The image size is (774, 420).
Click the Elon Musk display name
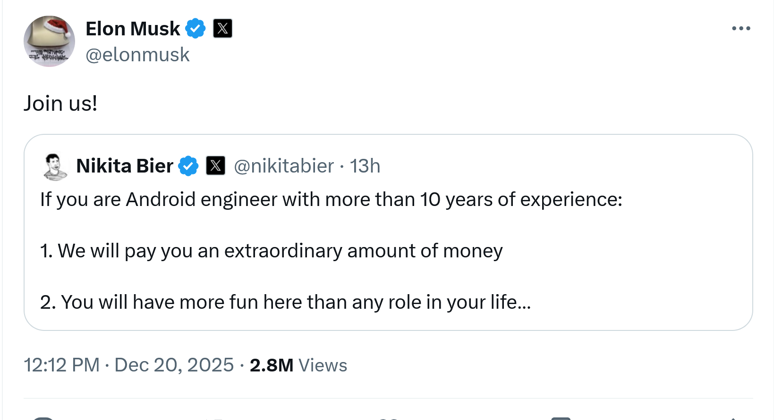click(x=133, y=29)
